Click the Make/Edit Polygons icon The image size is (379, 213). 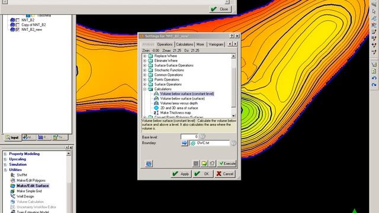click(x=12, y=180)
